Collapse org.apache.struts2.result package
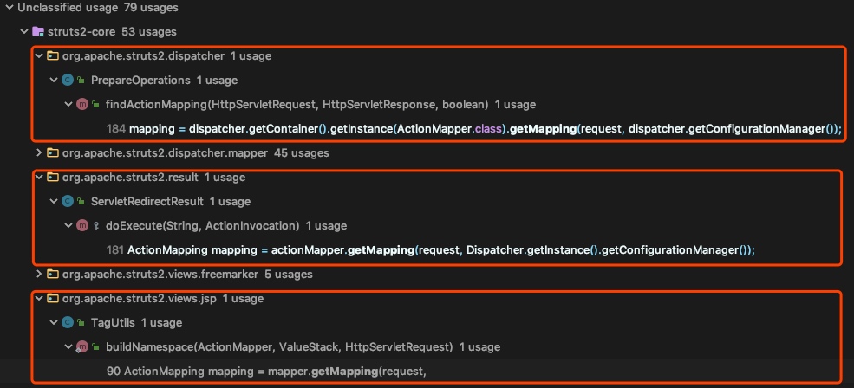This screenshot has height=388, width=854. [39, 177]
